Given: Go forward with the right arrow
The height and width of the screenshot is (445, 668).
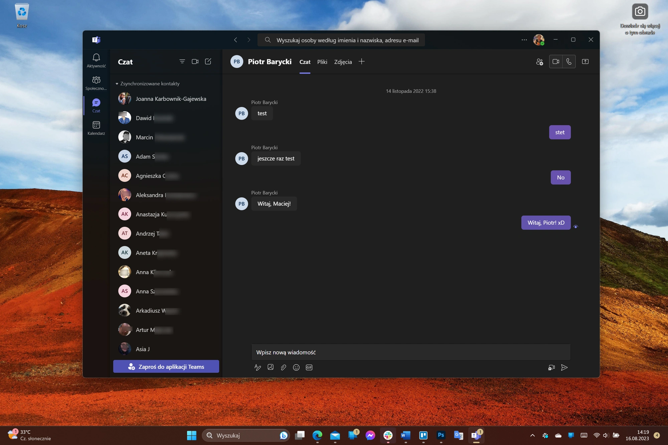Looking at the screenshot, I should (248, 40).
